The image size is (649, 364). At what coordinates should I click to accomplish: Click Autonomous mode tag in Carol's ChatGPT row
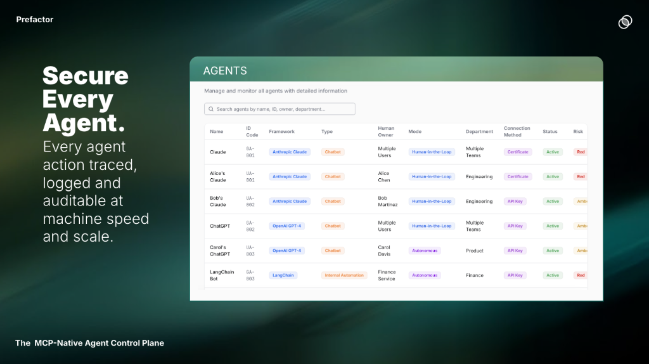(x=425, y=250)
